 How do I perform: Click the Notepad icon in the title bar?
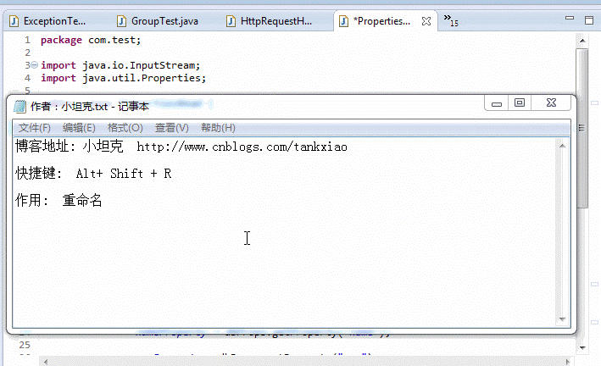[x=20, y=106]
